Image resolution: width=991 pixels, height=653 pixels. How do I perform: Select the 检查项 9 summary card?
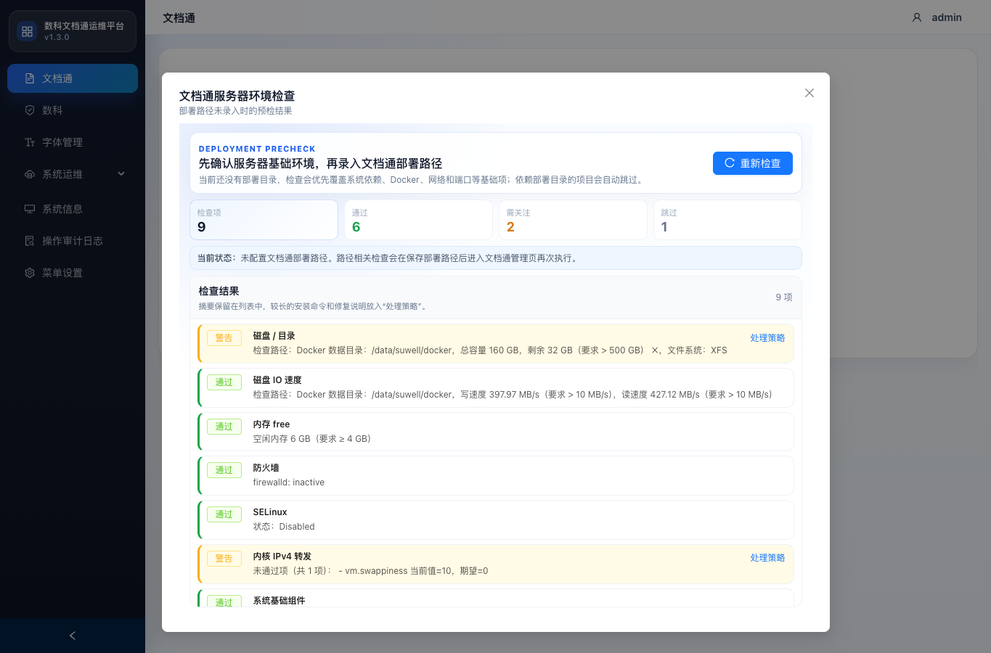tap(264, 220)
